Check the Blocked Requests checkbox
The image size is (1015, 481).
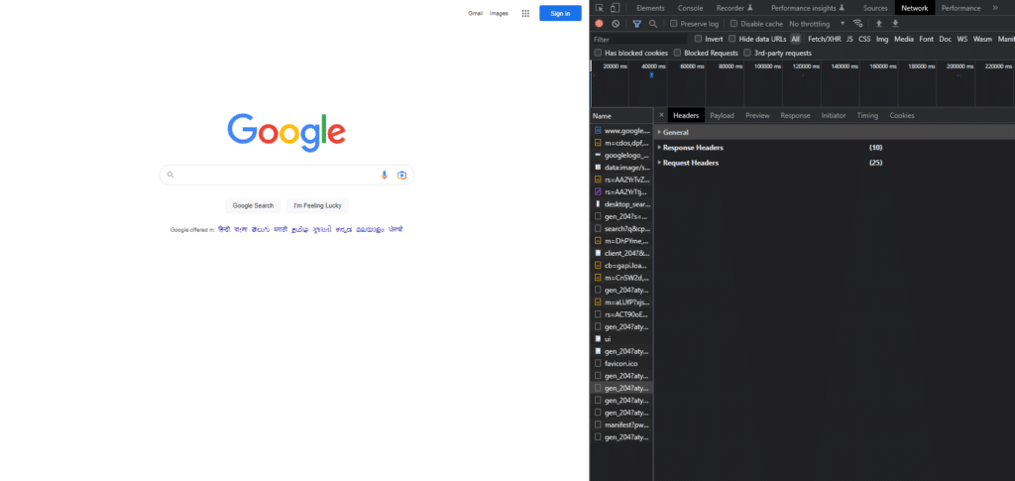(678, 54)
